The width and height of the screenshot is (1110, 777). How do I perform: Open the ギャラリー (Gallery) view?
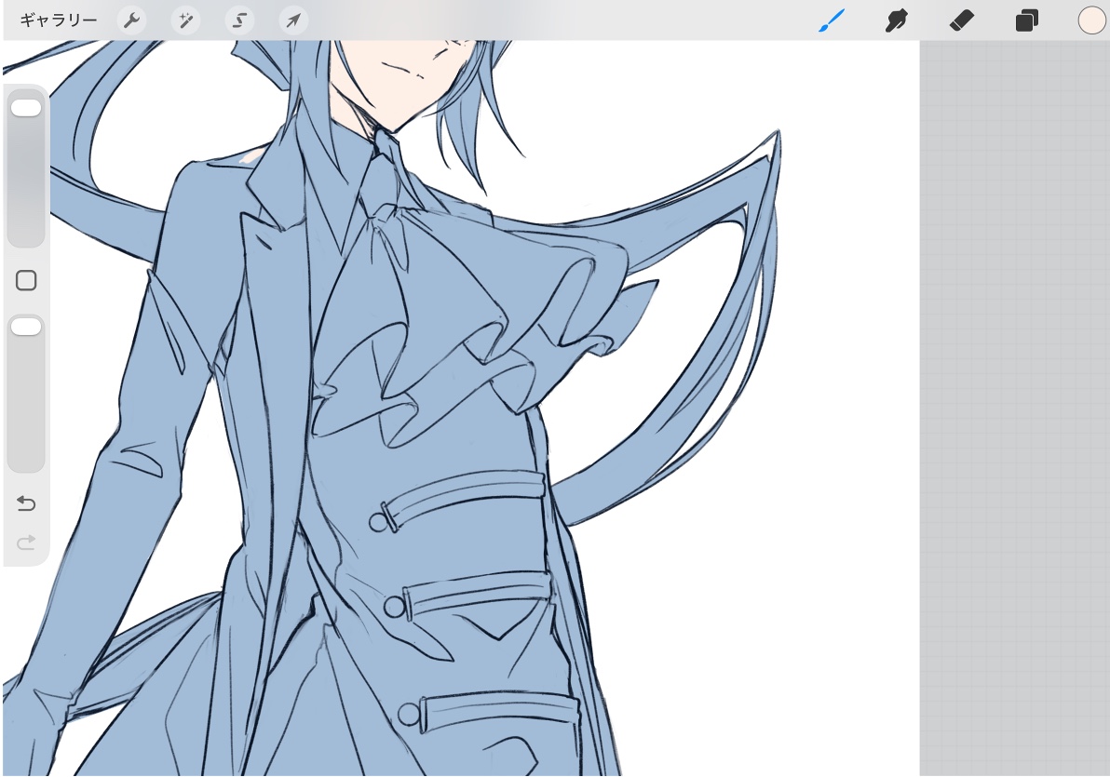click(x=58, y=20)
